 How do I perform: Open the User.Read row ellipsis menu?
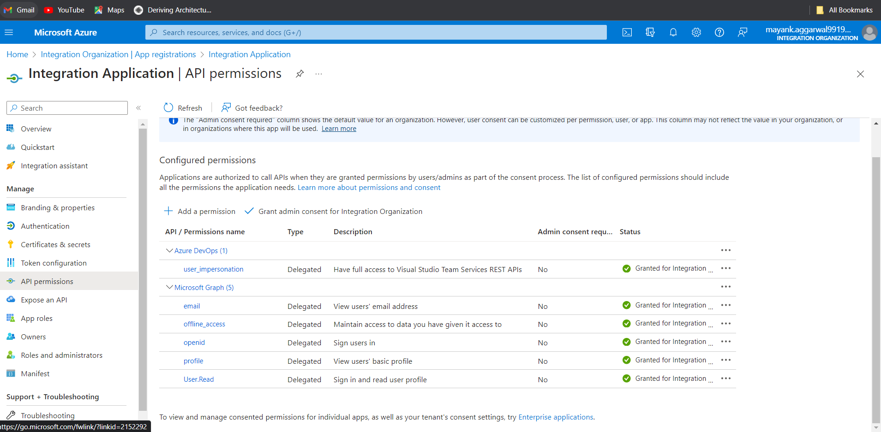(726, 379)
